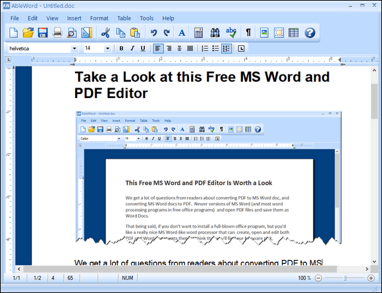Open the View menu
The height and width of the screenshot is (293, 382).
53,18
